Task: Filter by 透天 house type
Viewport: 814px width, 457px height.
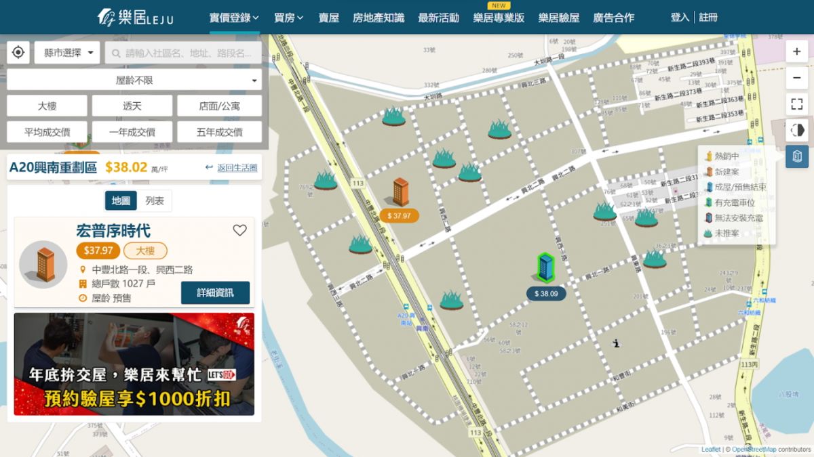Action: coord(132,106)
